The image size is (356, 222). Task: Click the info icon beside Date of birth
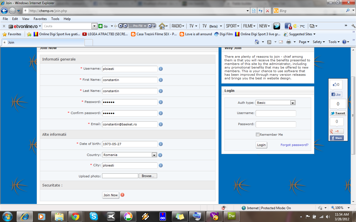click(161, 144)
